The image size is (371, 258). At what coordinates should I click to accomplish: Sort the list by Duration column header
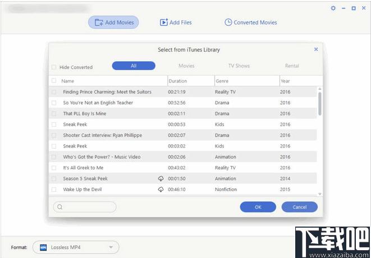tap(178, 81)
